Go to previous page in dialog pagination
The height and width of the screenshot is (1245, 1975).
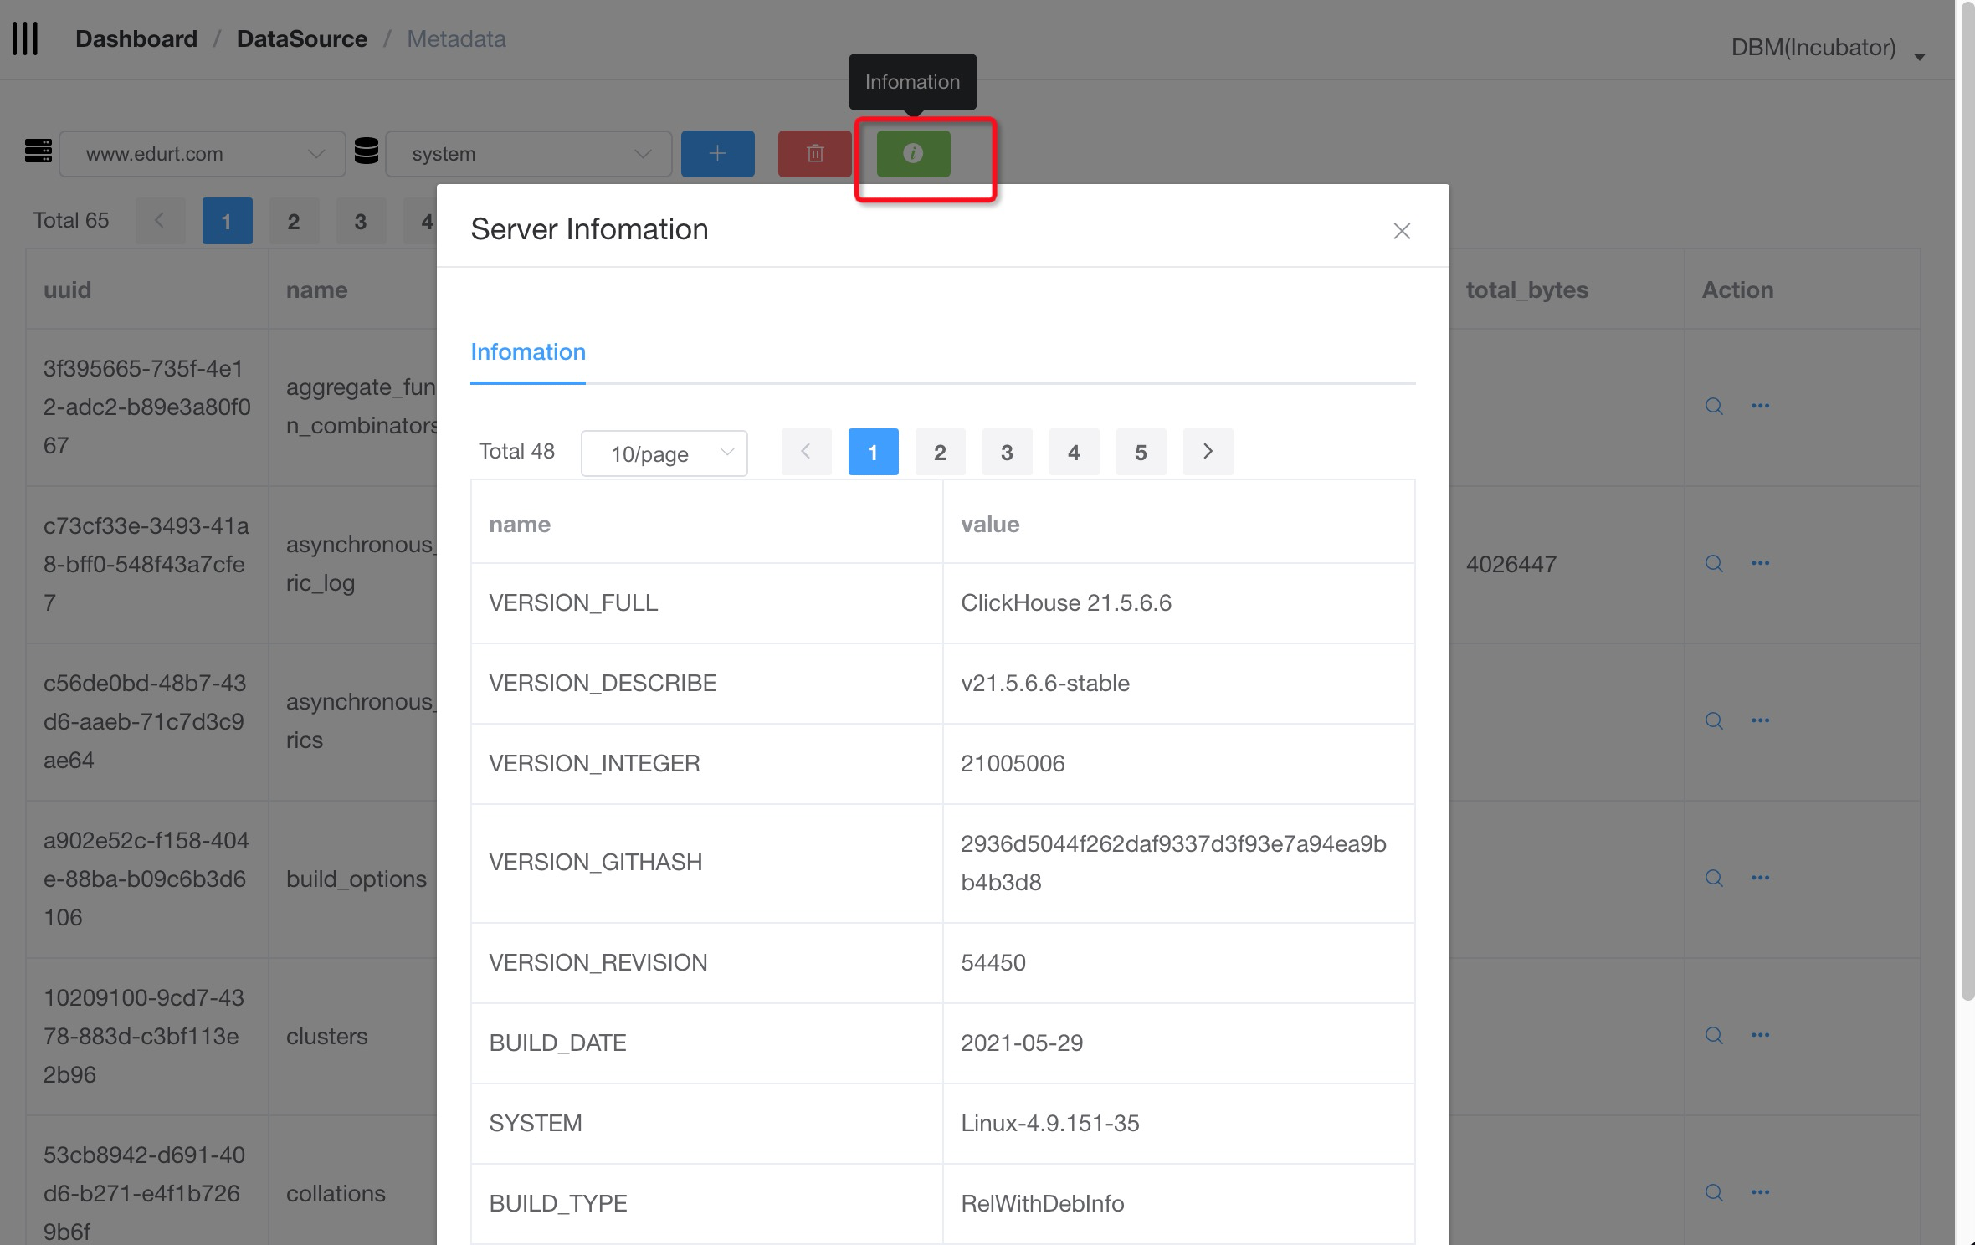(x=806, y=452)
